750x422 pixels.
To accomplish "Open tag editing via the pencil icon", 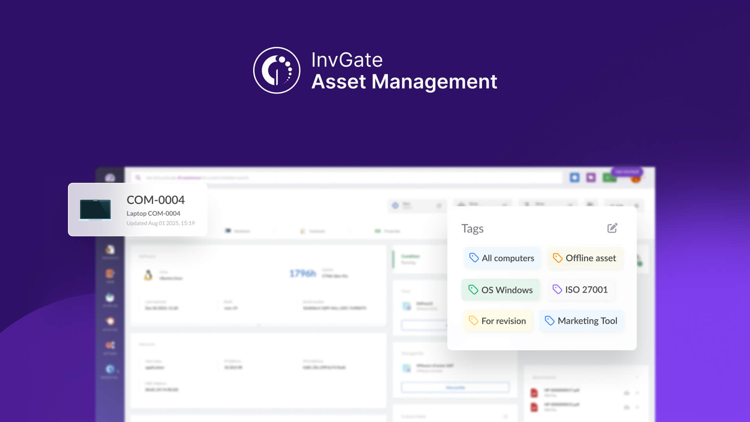I will (612, 228).
